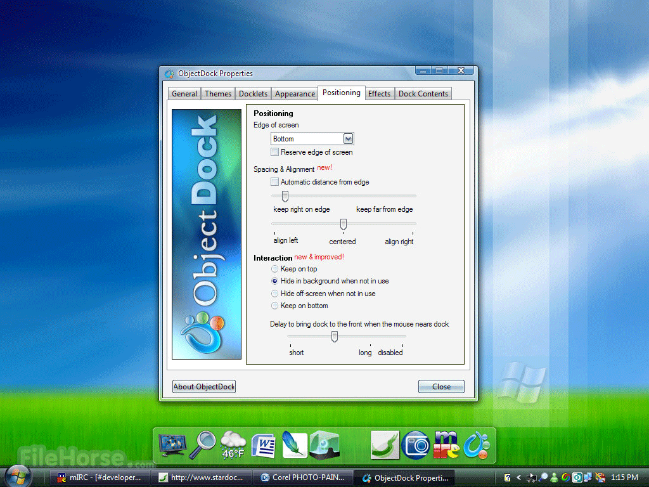Click the 'disabled' delay label

[x=390, y=353]
